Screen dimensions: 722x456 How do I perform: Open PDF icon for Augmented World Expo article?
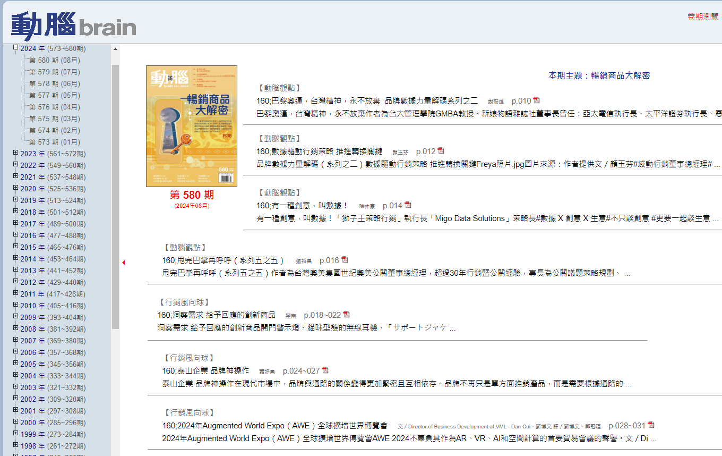tap(651, 425)
